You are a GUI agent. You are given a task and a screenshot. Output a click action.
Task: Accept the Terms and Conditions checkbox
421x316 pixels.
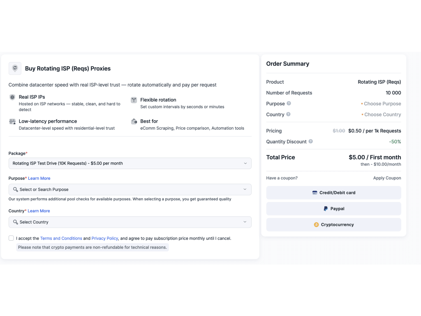pyautogui.click(x=11, y=238)
